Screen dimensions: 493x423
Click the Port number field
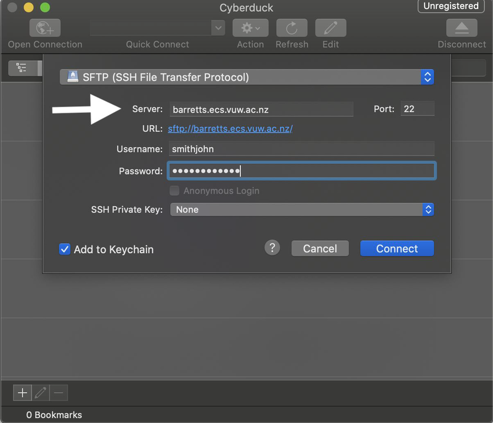click(417, 108)
